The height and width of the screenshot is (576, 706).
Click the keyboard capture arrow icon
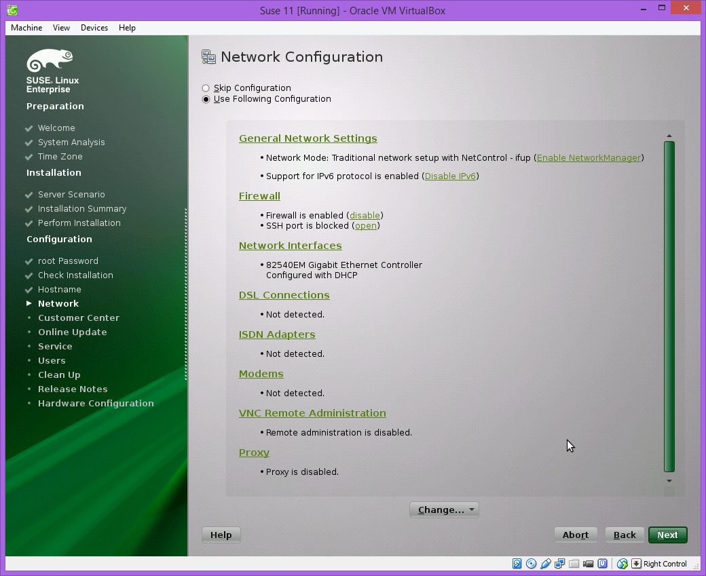(x=636, y=563)
